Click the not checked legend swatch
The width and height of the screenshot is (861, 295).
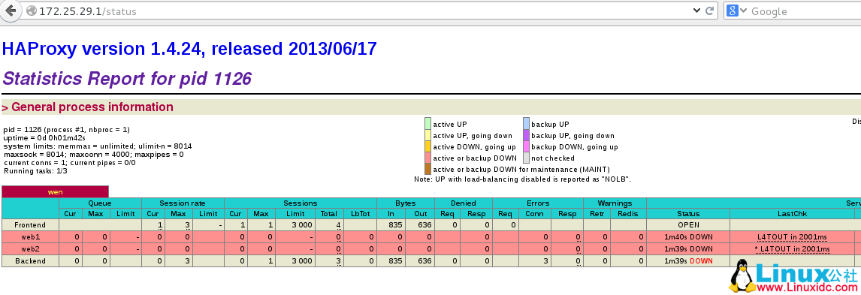tap(526, 158)
